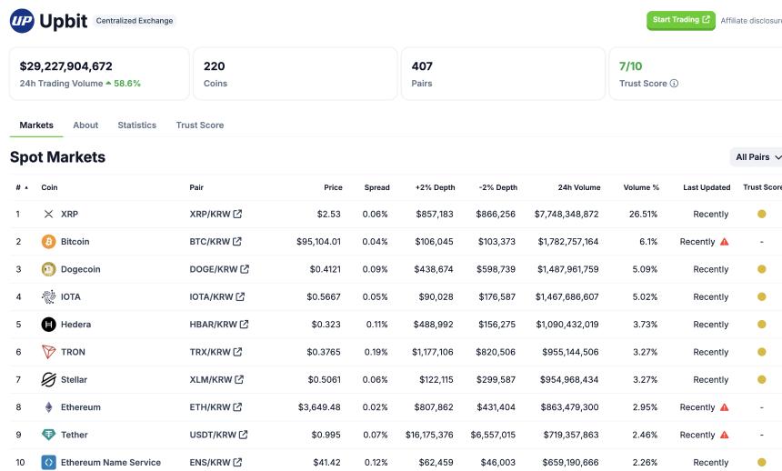
Task: Open the Ethereum Name Service coin link
Action: pos(111,463)
